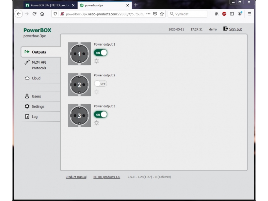Open a new browser tab
Image resolution: width=268 pixels, height=201 pixels.
click(x=136, y=5)
